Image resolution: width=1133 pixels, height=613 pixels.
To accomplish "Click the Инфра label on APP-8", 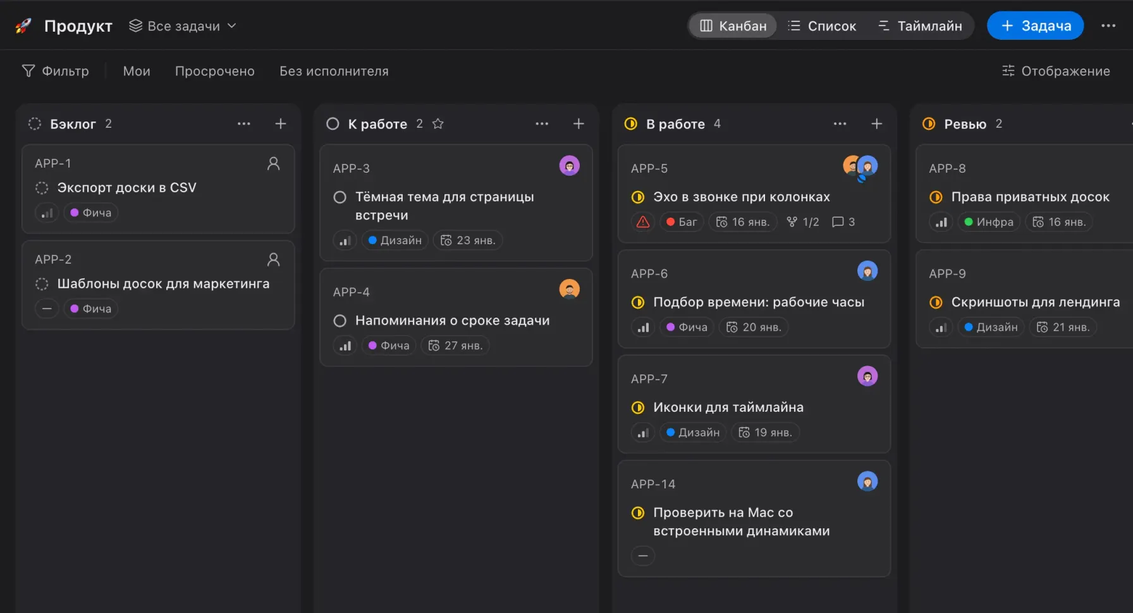I will tap(989, 222).
